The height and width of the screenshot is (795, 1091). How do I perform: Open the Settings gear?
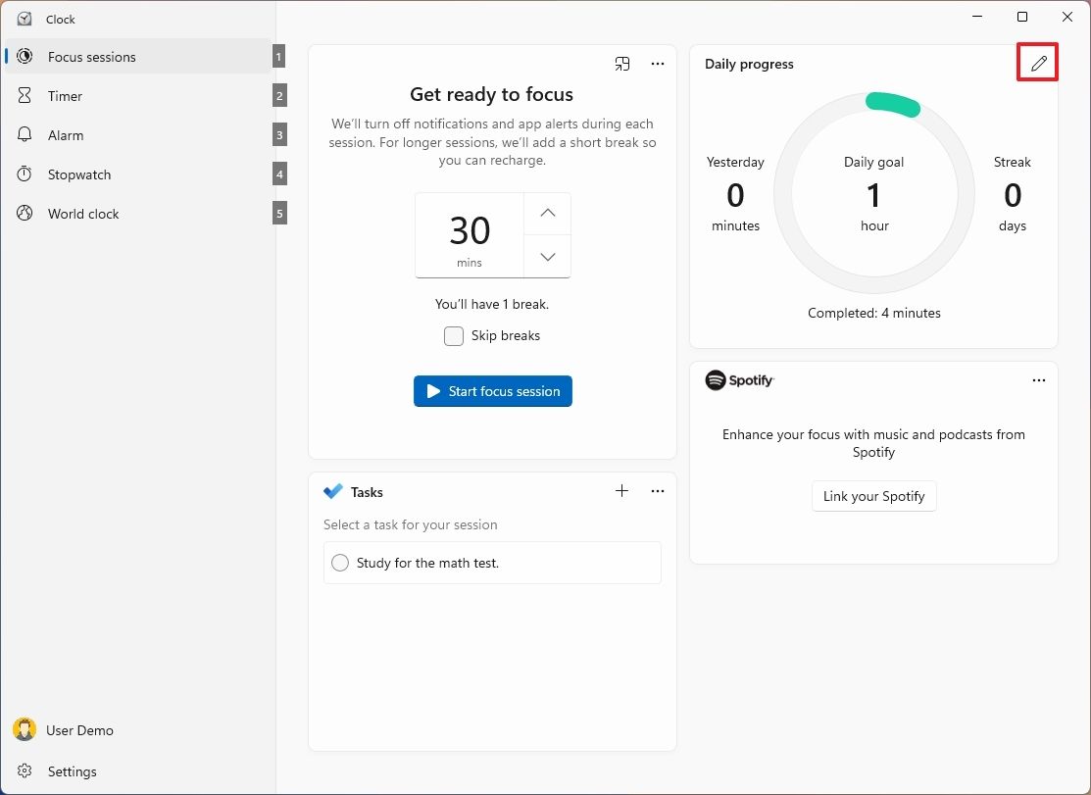(x=25, y=771)
